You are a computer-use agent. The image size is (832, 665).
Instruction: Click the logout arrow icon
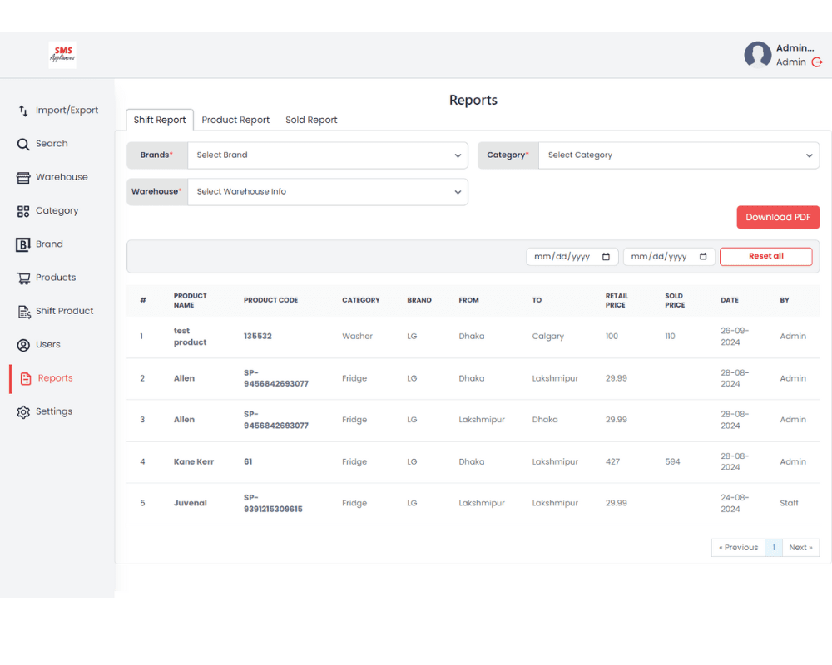click(x=817, y=62)
